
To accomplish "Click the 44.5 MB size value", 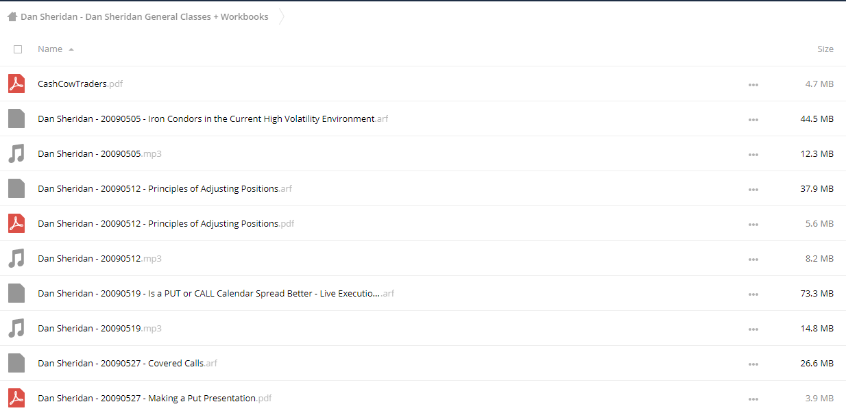I will pos(817,119).
